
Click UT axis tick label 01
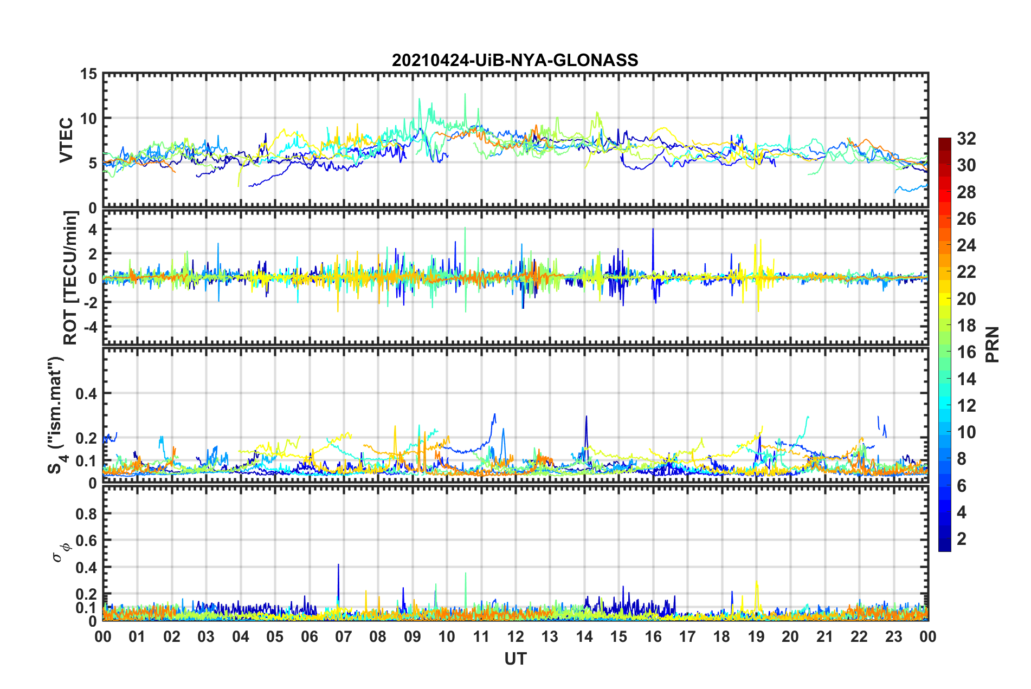[137, 636]
